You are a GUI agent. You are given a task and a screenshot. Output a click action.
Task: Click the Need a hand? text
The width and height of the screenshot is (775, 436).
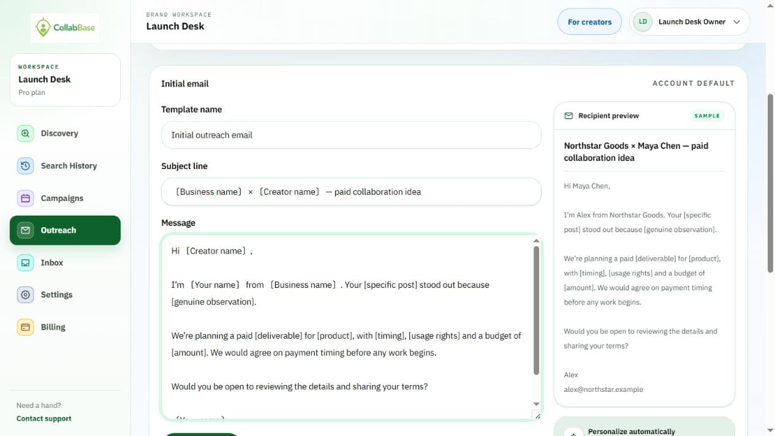pyautogui.click(x=39, y=405)
